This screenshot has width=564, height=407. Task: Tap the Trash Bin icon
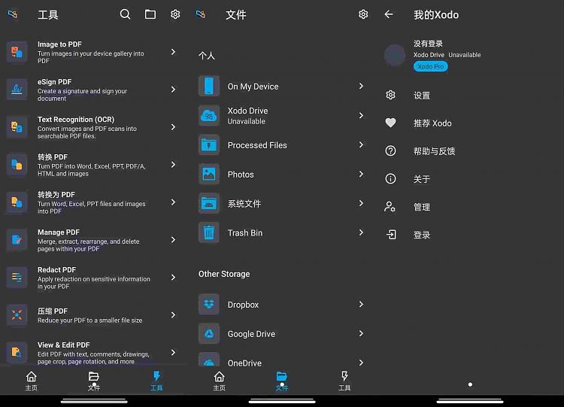[209, 232]
